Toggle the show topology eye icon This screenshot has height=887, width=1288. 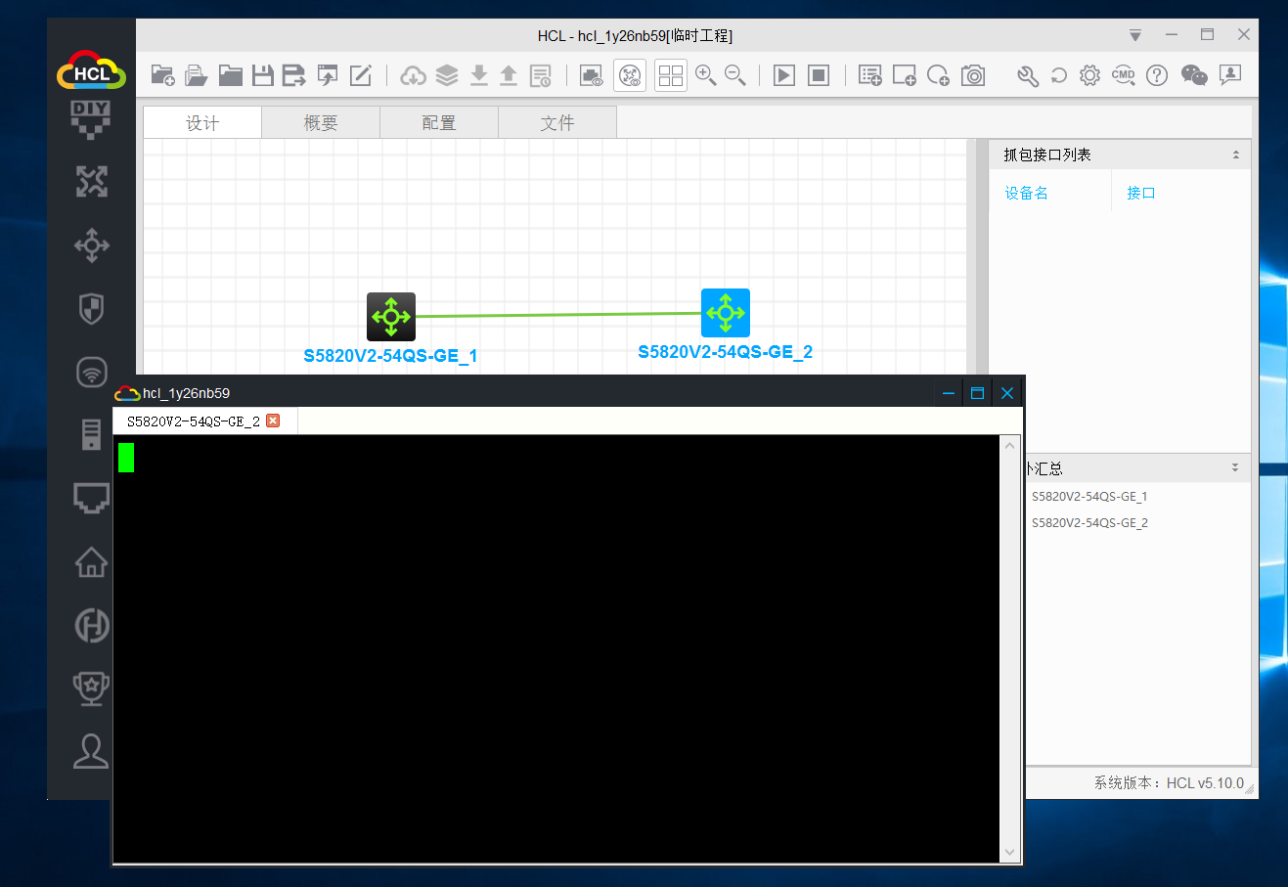(631, 75)
